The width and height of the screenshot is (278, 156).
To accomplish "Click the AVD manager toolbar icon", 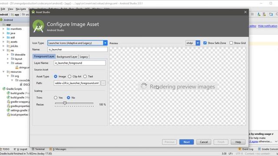I will point(265,14).
